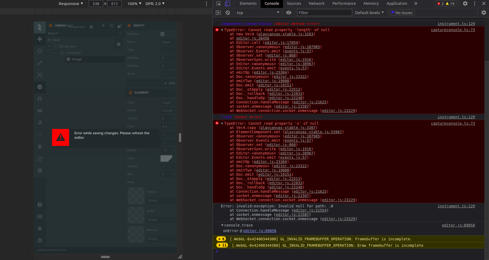Image resolution: width=489 pixels, height=260 pixels.
Task: Collapse the 2D Screen tree node
Action: tap(49, 46)
